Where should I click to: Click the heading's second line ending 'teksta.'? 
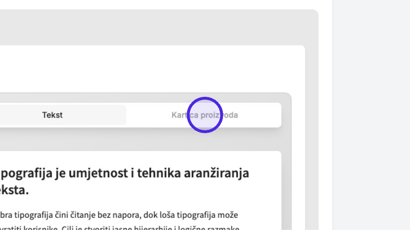click(15, 190)
